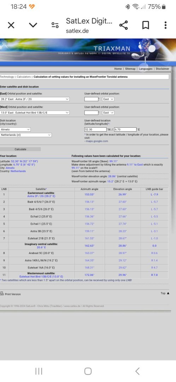Click Eutelsat Hot Bird 13B/C/E (13.0° E) link
The height and width of the screenshot is (382, 176).
click(x=41, y=277)
